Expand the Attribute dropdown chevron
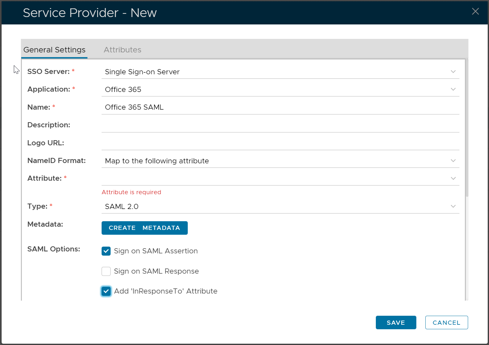This screenshot has width=489, height=345. pos(453,178)
